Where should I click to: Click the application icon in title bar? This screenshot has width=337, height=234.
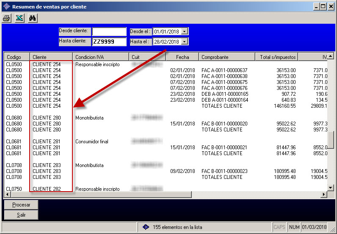pos(6,6)
